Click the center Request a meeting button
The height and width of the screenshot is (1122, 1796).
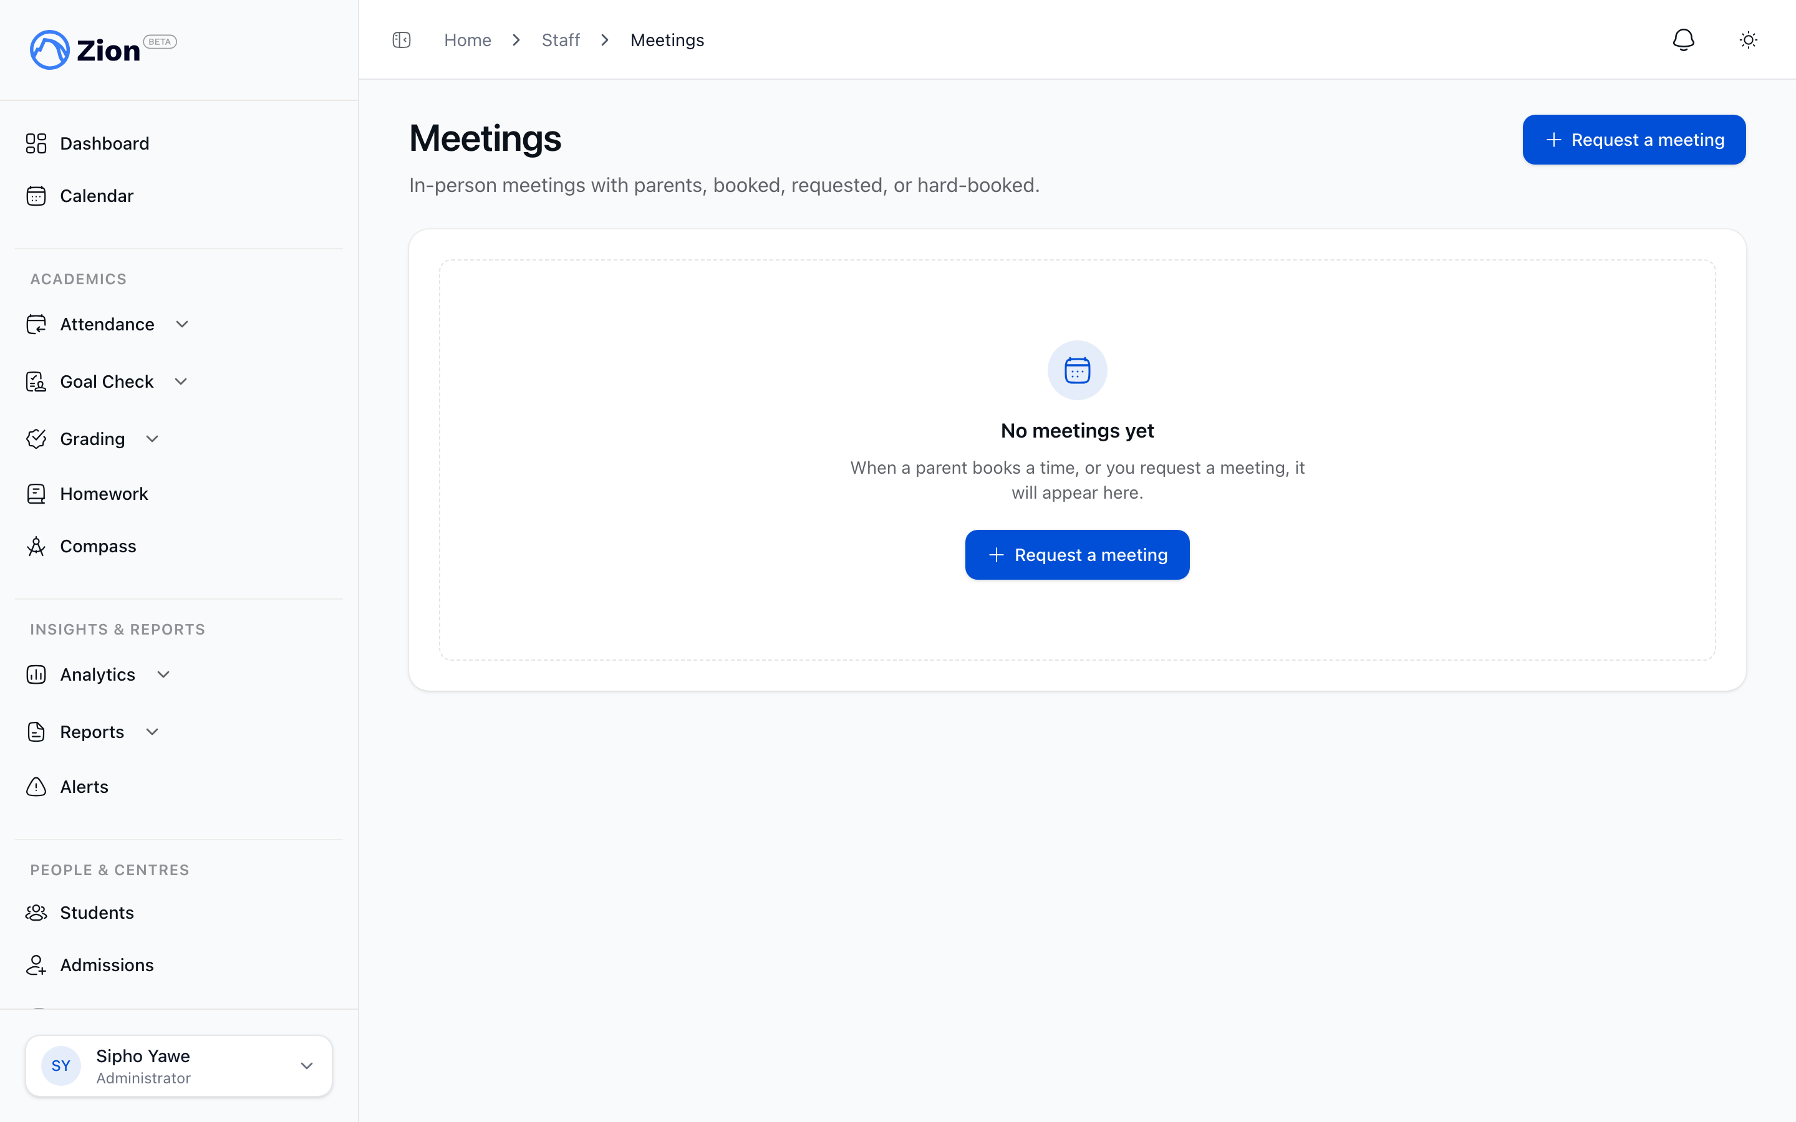[x=1077, y=555]
